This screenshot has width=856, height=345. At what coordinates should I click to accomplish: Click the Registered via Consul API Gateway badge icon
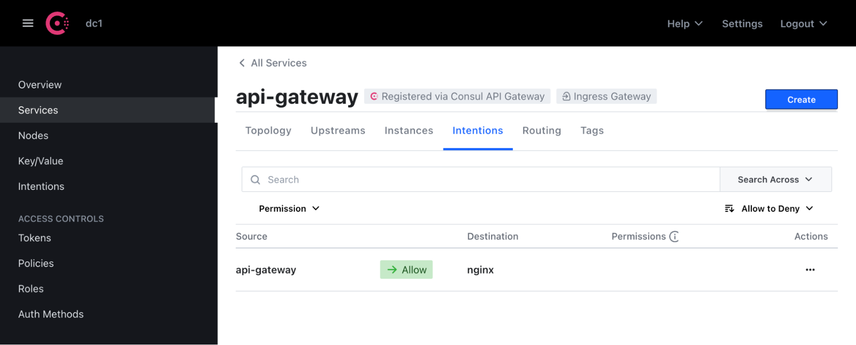[x=375, y=96]
